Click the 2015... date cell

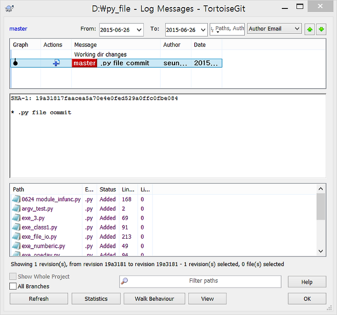click(x=205, y=63)
